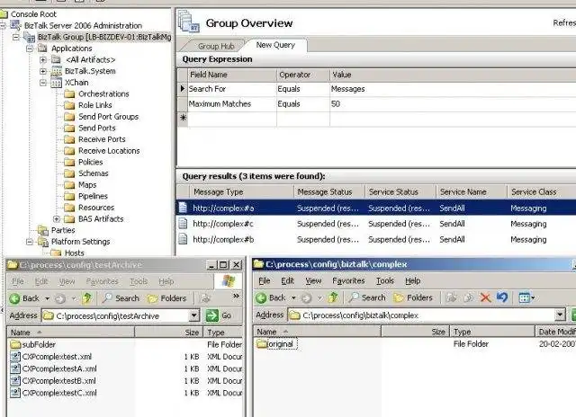This screenshot has width=576, height=417.
Task: Click the BizTalk Server 2006 Administration icon
Action: [x=16, y=25]
